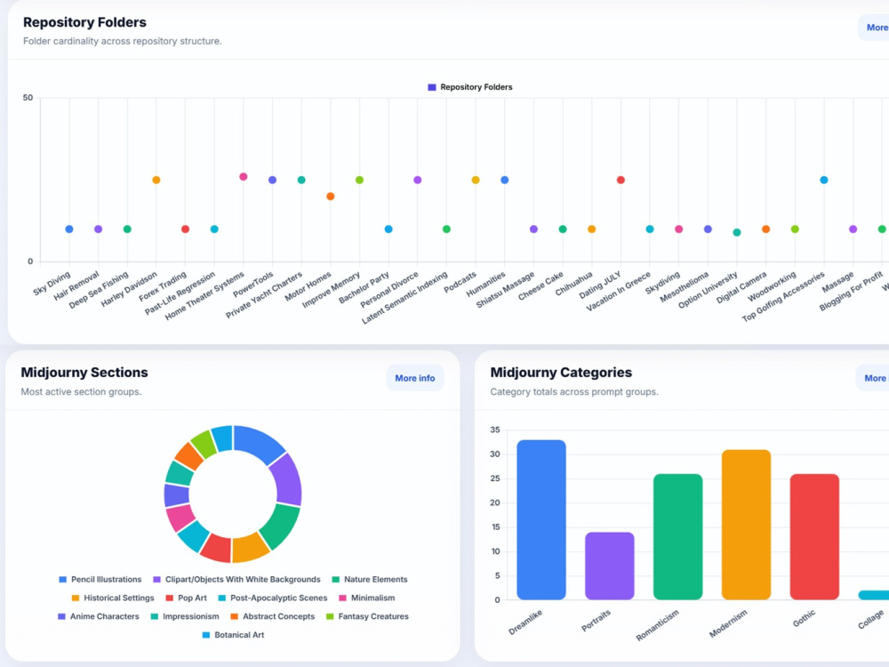
Task: Toggle Fantasy Creatures legend entry
Action: coord(367,616)
